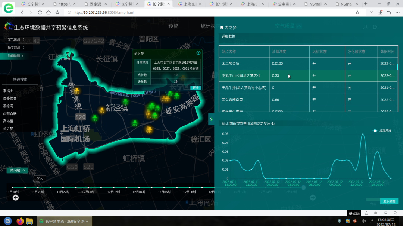Open the start menu icon in the taskbar
This screenshot has height=226, width=403.
pos(8,221)
